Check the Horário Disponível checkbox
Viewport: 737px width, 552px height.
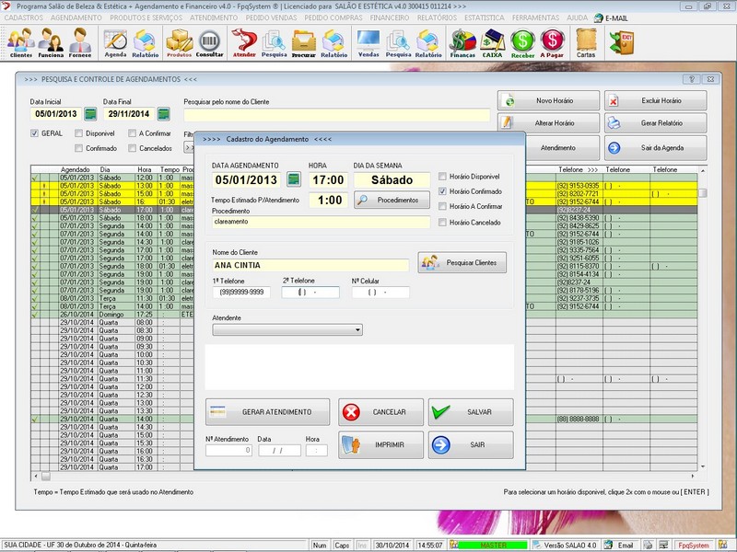point(443,176)
